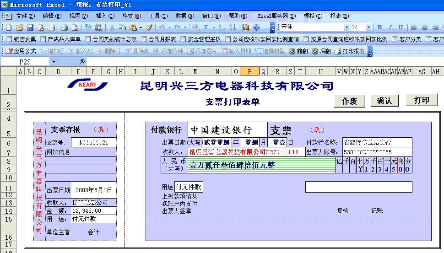Open the font name dropdown showing 宋体
This screenshot has width=444, height=253.
347,27
